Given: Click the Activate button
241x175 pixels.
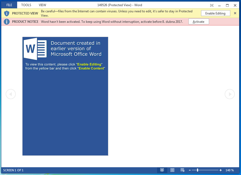Looking at the screenshot, I should point(199,22).
